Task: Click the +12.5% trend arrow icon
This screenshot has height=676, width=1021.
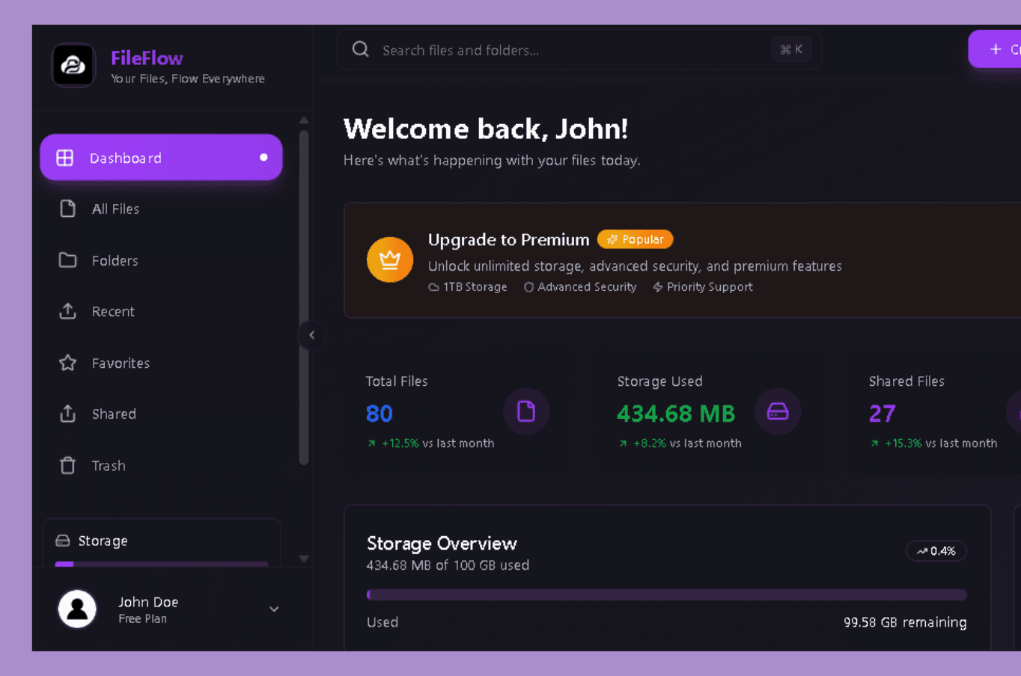Action: (x=371, y=443)
